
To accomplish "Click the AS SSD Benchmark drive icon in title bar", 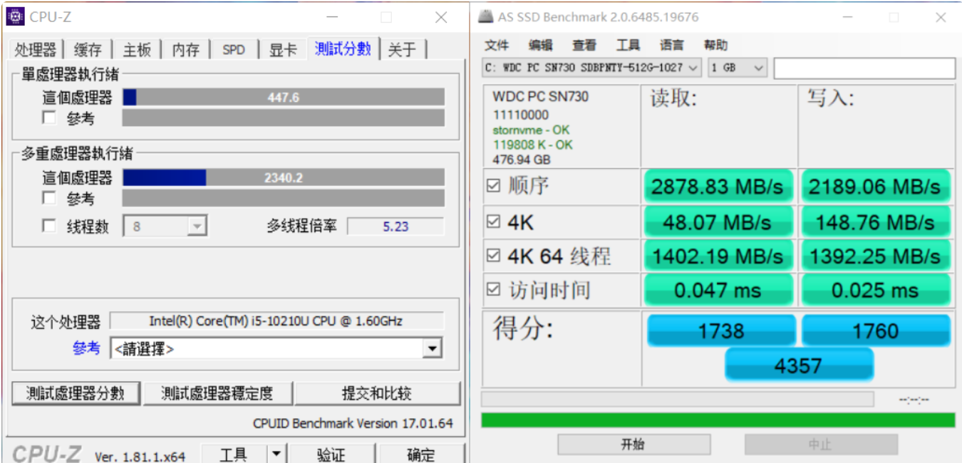I will [485, 16].
